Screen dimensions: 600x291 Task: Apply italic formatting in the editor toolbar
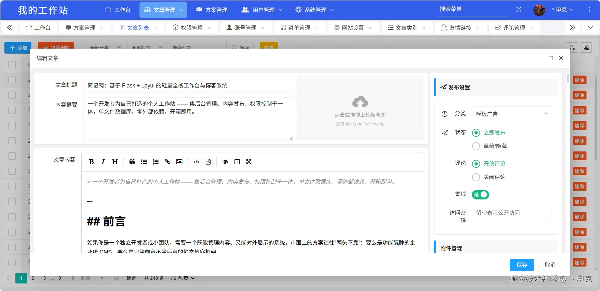coord(103,162)
